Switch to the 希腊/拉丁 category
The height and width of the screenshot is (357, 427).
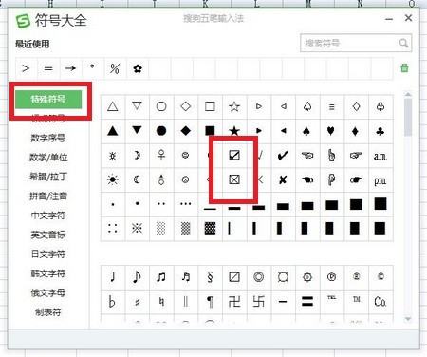[x=48, y=177]
